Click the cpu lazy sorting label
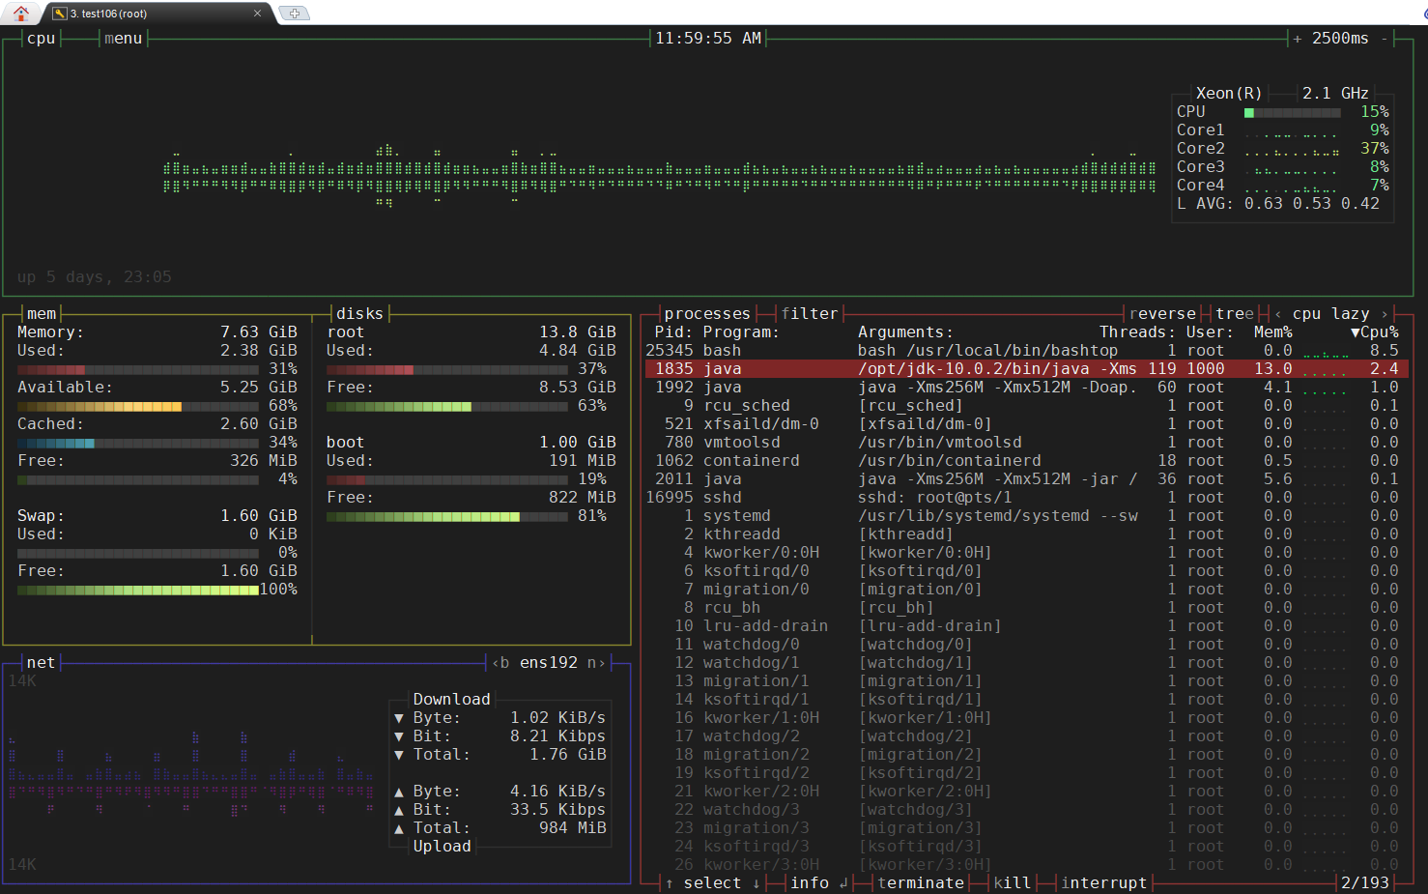 coord(1330,314)
